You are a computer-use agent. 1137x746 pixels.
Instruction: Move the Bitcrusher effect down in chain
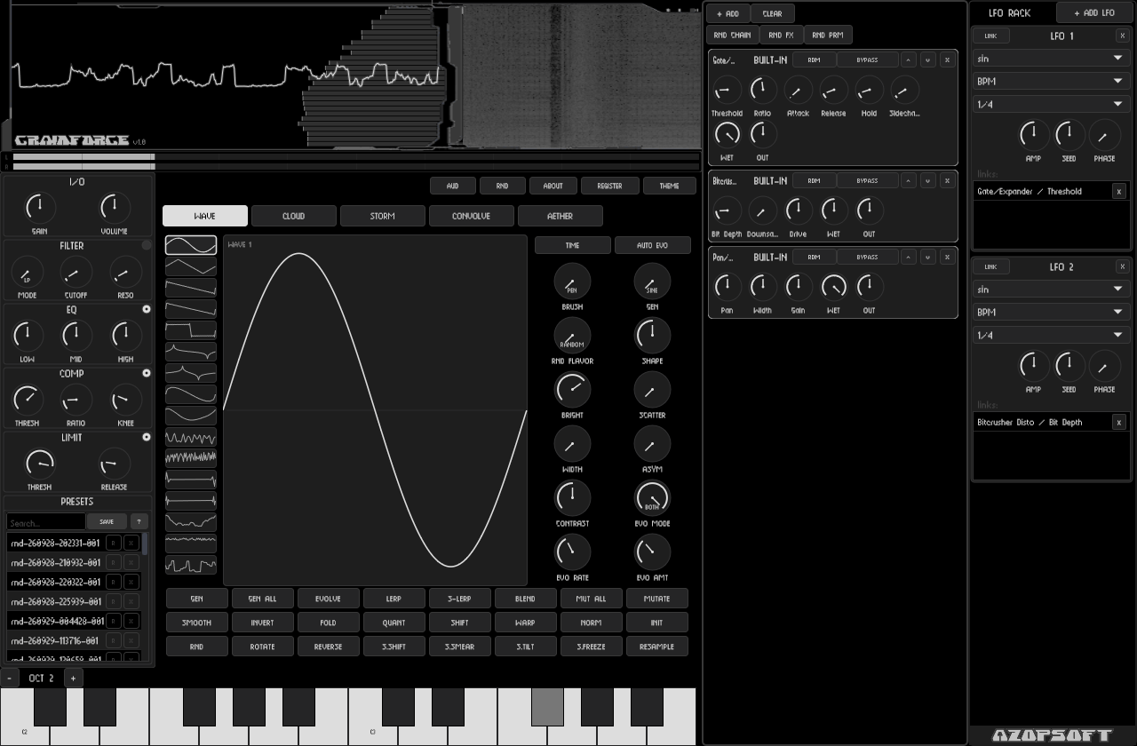pyautogui.click(x=927, y=180)
